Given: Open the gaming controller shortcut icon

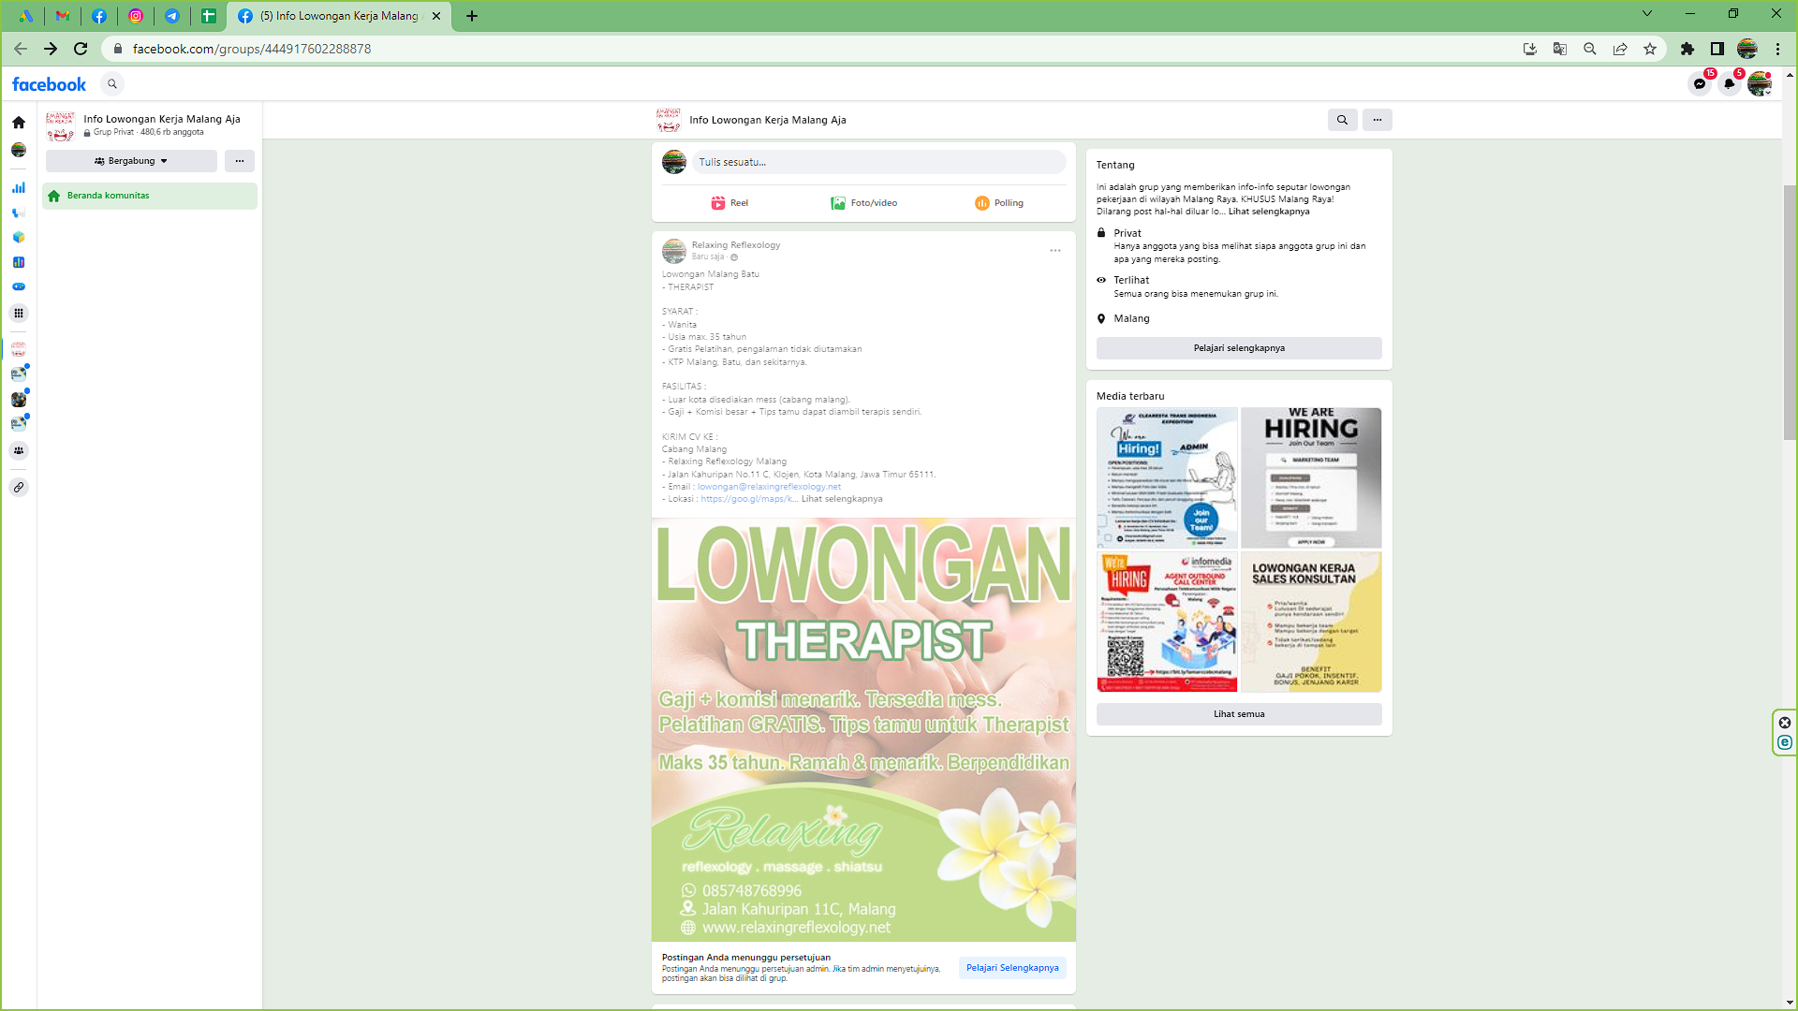Looking at the screenshot, I should point(19,287).
